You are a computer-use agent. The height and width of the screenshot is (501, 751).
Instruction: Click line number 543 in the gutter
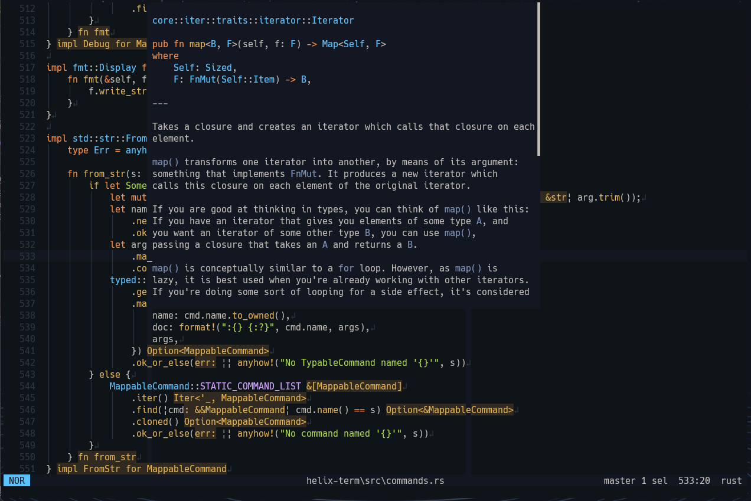[27, 374]
